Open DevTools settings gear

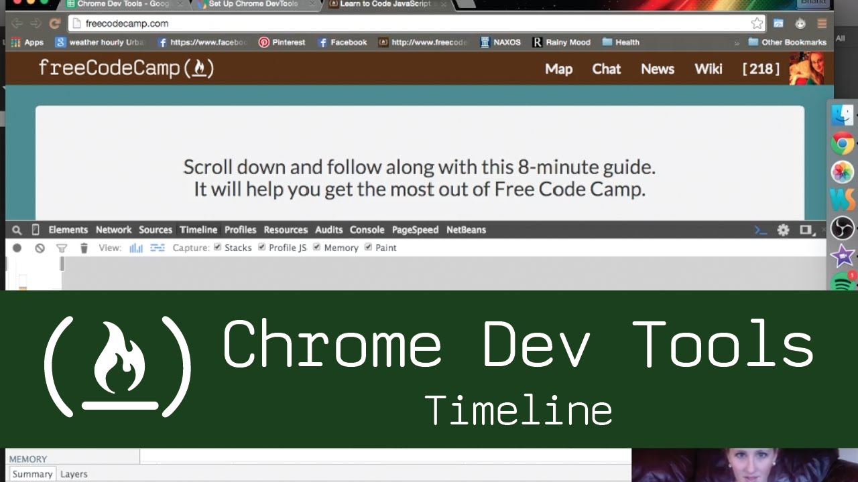tap(783, 230)
